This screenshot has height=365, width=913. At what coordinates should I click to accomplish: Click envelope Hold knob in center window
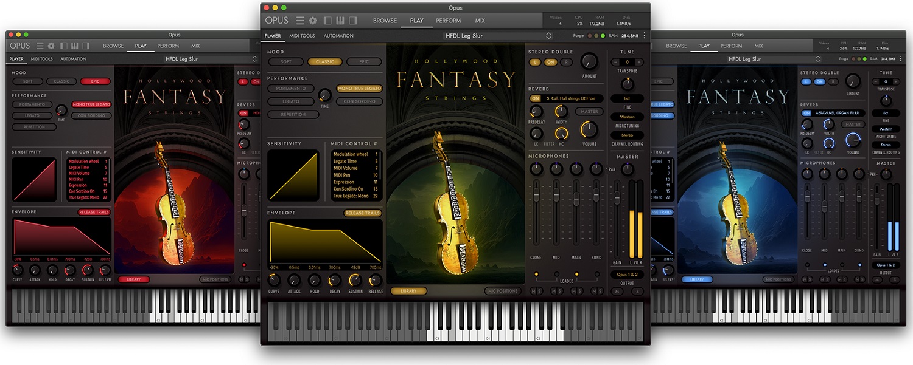314,280
